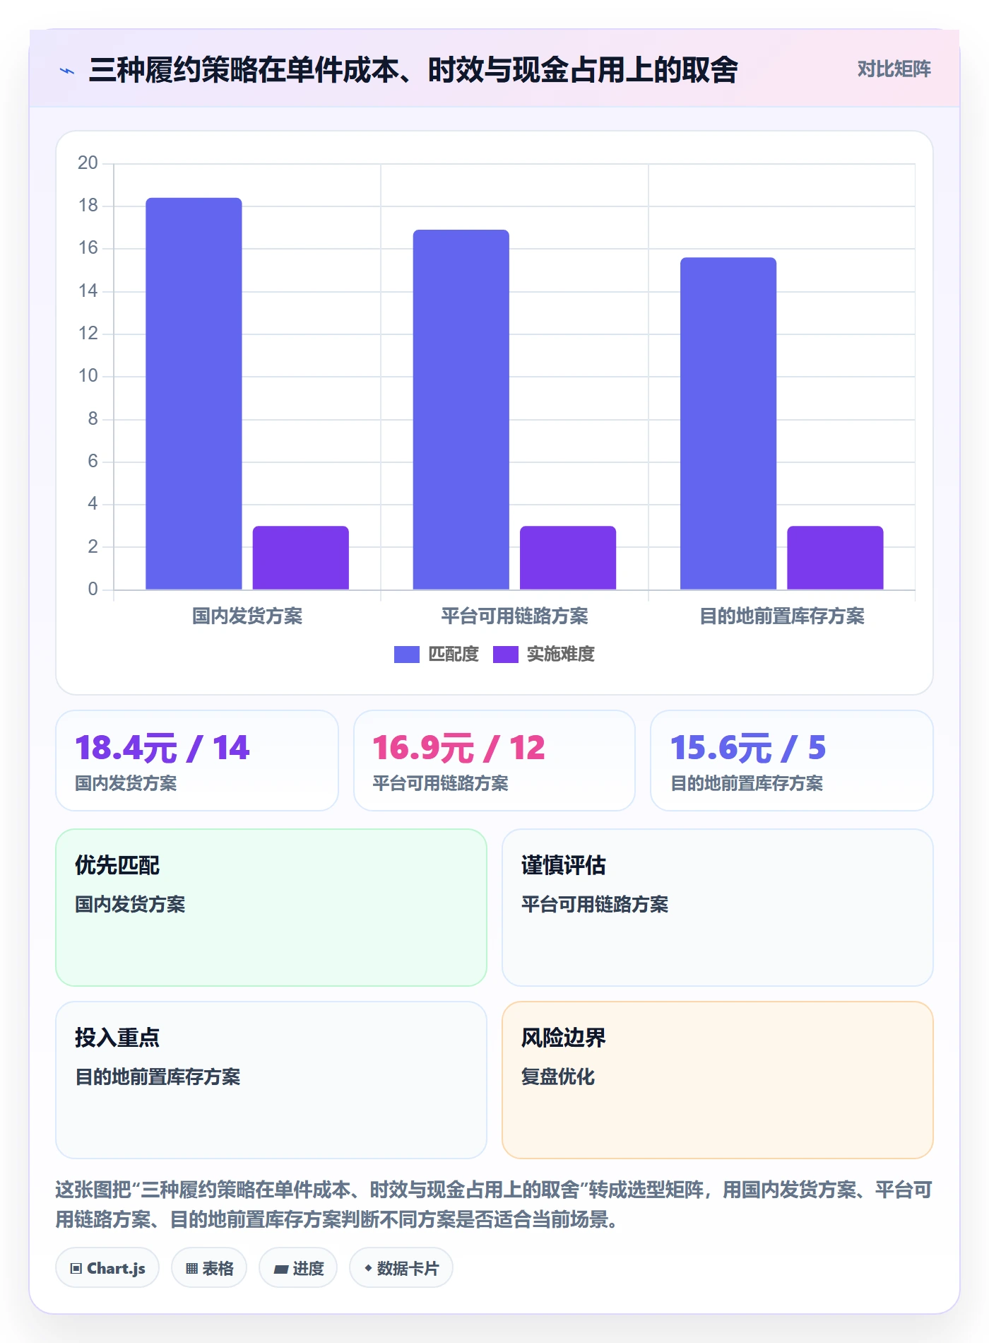This screenshot has width=989, height=1343.
Task: Open the 风险边界 matrix card
Action: 718,1080
